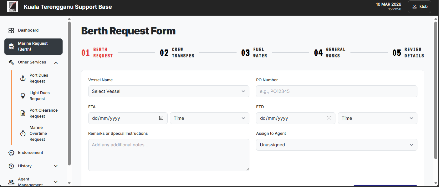Click the History clock icon
This screenshot has width=439, height=187.
point(11,166)
